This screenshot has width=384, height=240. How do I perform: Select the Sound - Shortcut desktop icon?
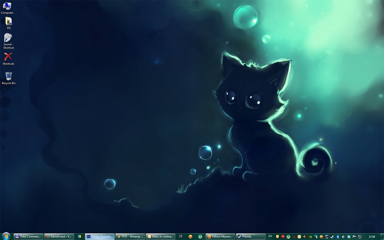coord(8,41)
